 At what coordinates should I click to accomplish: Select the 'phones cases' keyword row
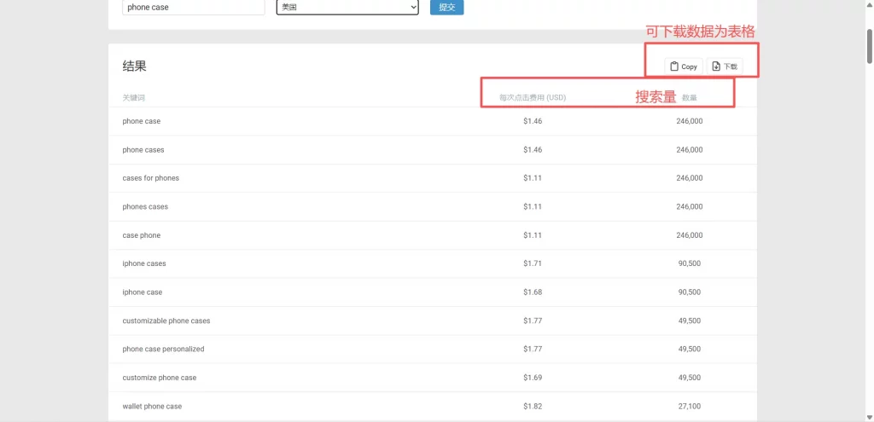pos(145,207)
